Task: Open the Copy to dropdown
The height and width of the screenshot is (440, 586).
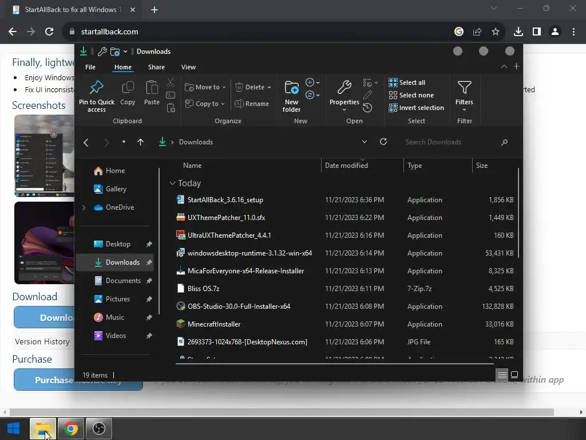Action: point(205,104)
